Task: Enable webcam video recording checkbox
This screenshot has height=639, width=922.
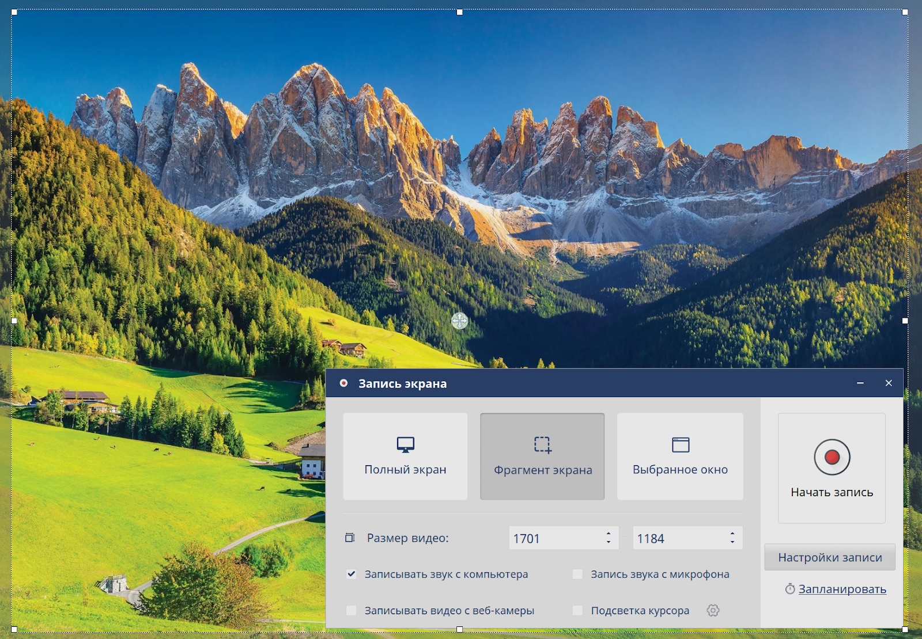Action: coord(351,610)
